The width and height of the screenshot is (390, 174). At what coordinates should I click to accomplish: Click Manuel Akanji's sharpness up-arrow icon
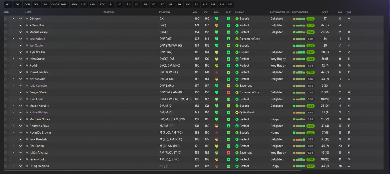229,32
